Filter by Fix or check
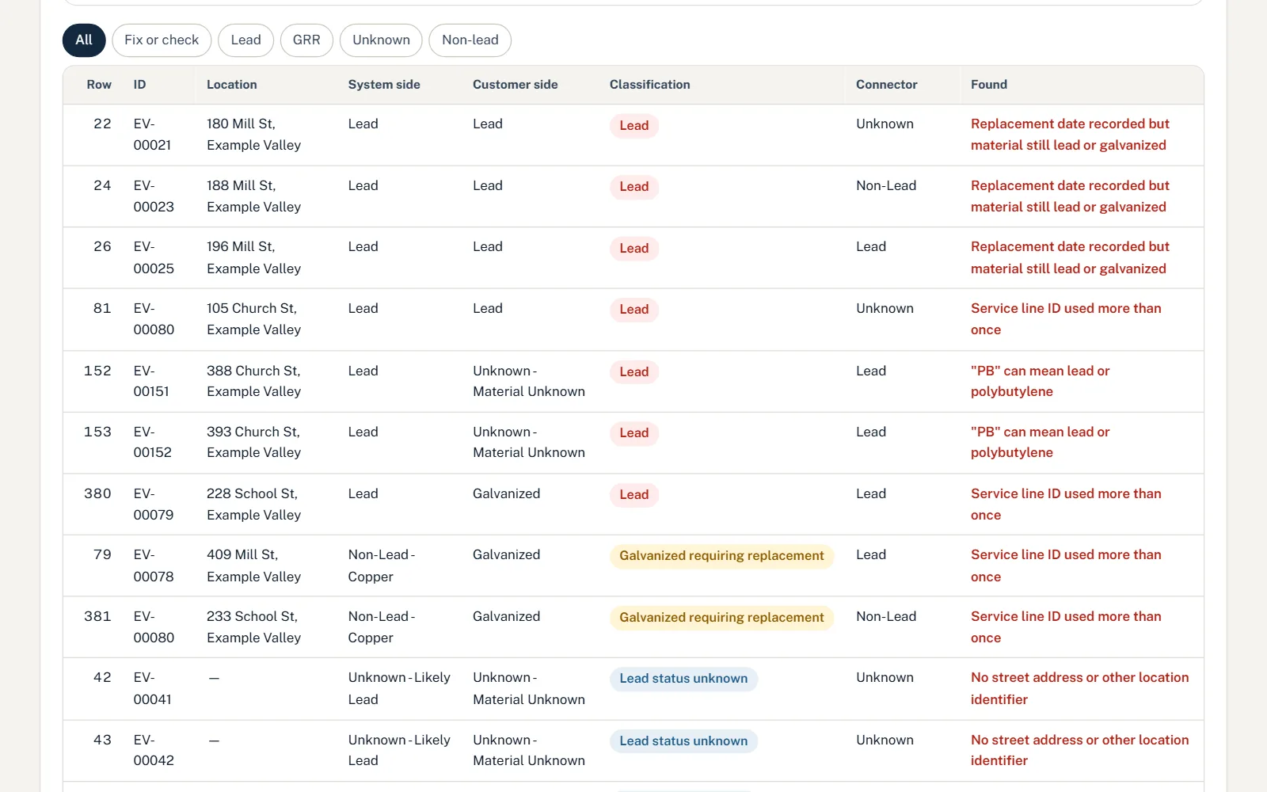The width and height of the screenshot is (1267, 792). click(x=162, y=40)
